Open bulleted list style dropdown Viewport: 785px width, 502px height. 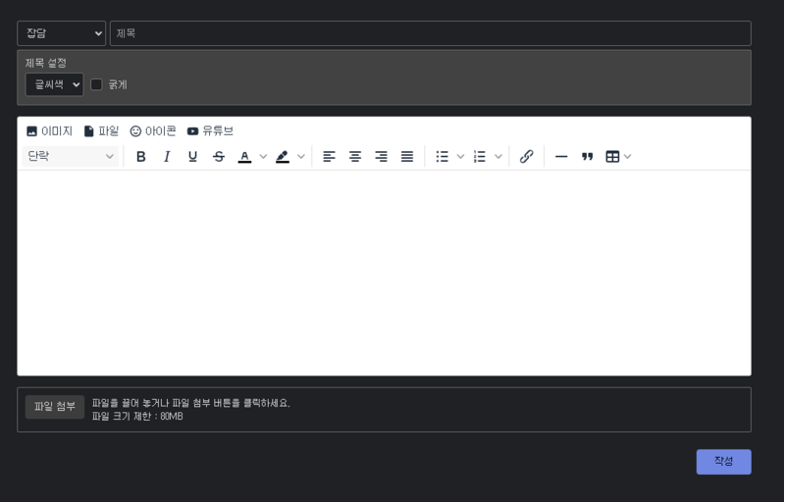[460, 157]
